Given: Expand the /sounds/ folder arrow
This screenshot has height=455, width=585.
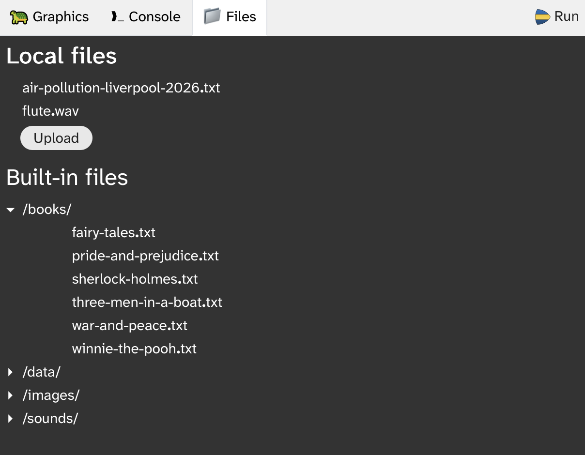Looking at the screenshot, I should pyautogui.click(x=10, y=419).
